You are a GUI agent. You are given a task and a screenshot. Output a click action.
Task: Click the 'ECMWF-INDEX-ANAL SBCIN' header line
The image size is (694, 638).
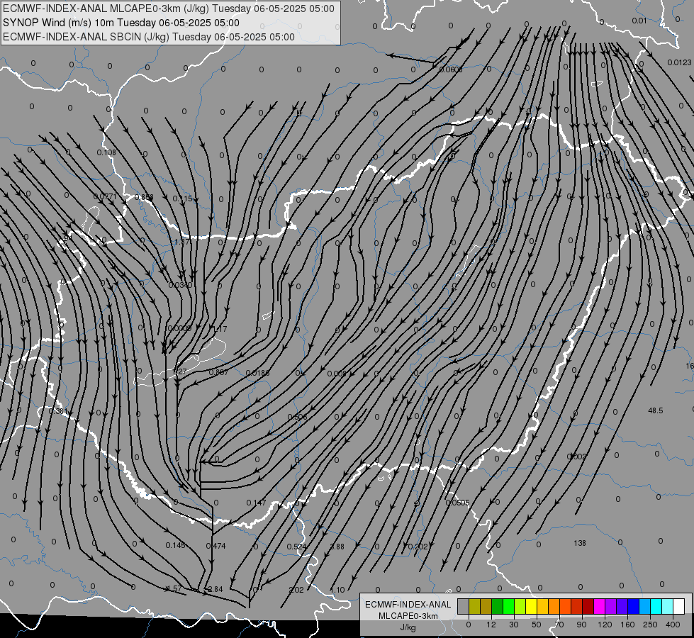tap(149, 37)
